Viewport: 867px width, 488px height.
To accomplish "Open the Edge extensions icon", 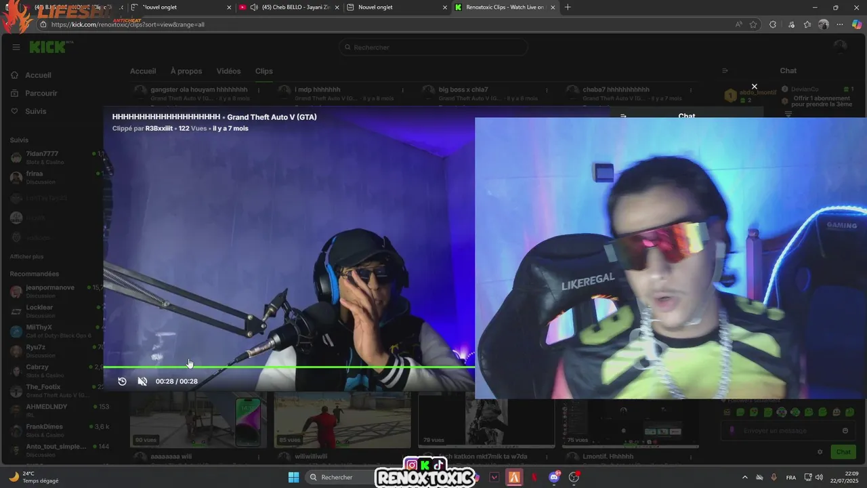I will click(x=773, y=24).
